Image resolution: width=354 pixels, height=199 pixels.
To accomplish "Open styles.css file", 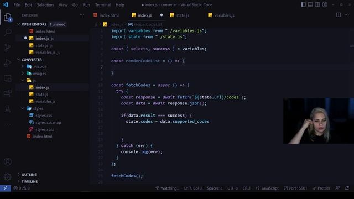I will [x=44, y=116].
